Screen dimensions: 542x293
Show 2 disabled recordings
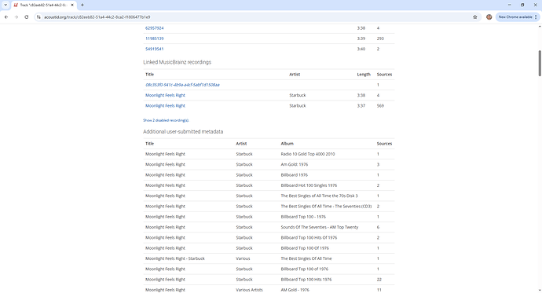point(166,120)
